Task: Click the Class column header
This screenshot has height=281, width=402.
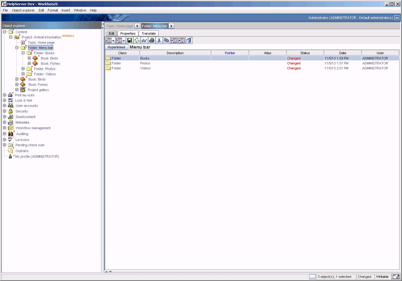Action: 122,53
